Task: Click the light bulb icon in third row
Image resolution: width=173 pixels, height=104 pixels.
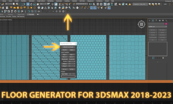Action: pyautogui.click(x=25, y=11)
